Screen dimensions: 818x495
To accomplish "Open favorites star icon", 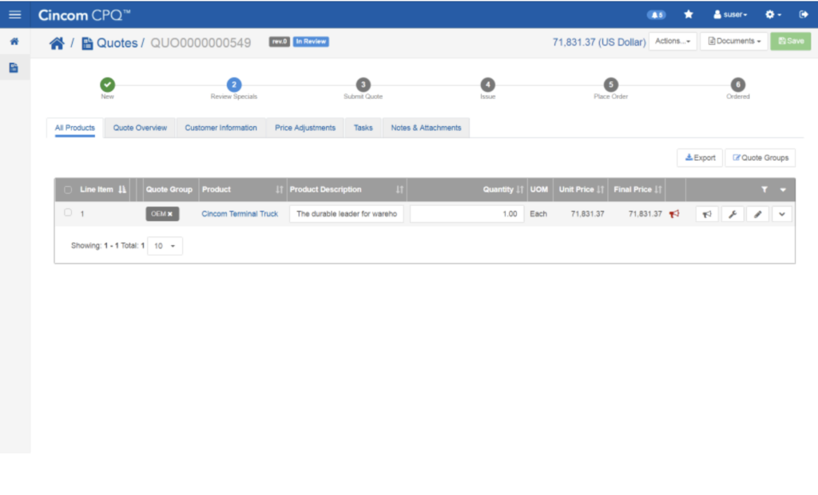I will click(x=689, y=14).
